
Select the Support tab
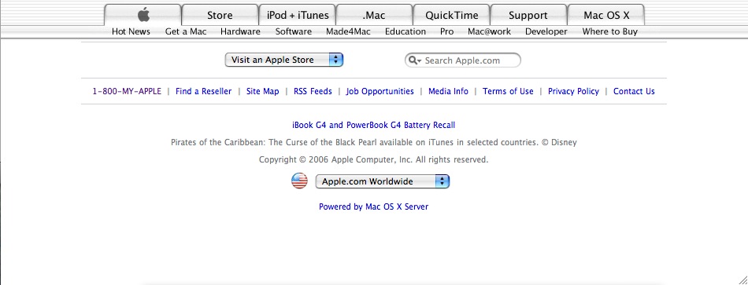[528, 15]
